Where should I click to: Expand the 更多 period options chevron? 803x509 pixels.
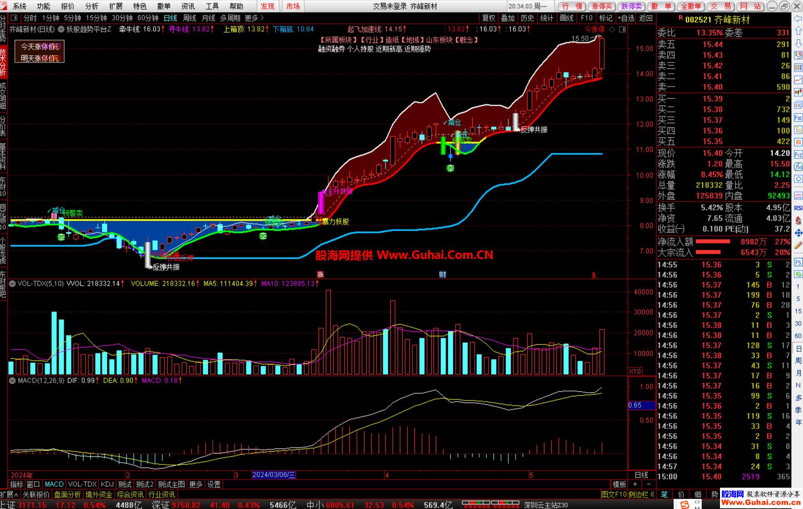coord(262,18)
